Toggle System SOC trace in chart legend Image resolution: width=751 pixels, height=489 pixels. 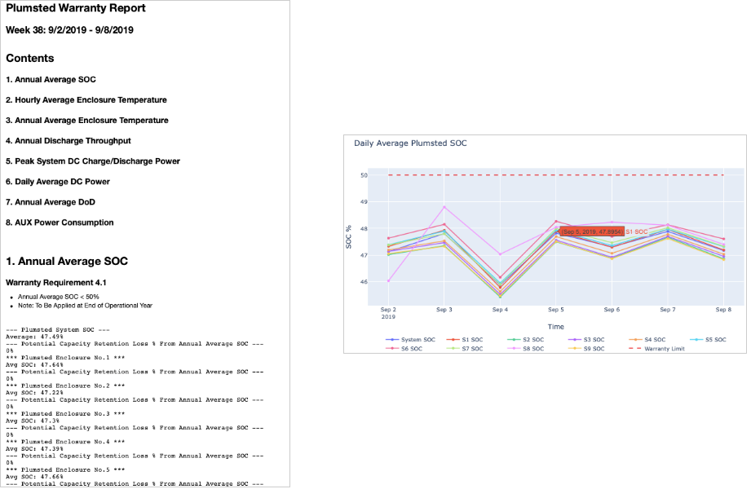click(410, 340)
